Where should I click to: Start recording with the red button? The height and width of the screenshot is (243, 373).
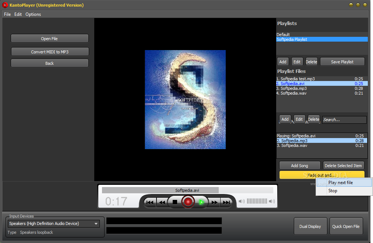pos(188,202)
